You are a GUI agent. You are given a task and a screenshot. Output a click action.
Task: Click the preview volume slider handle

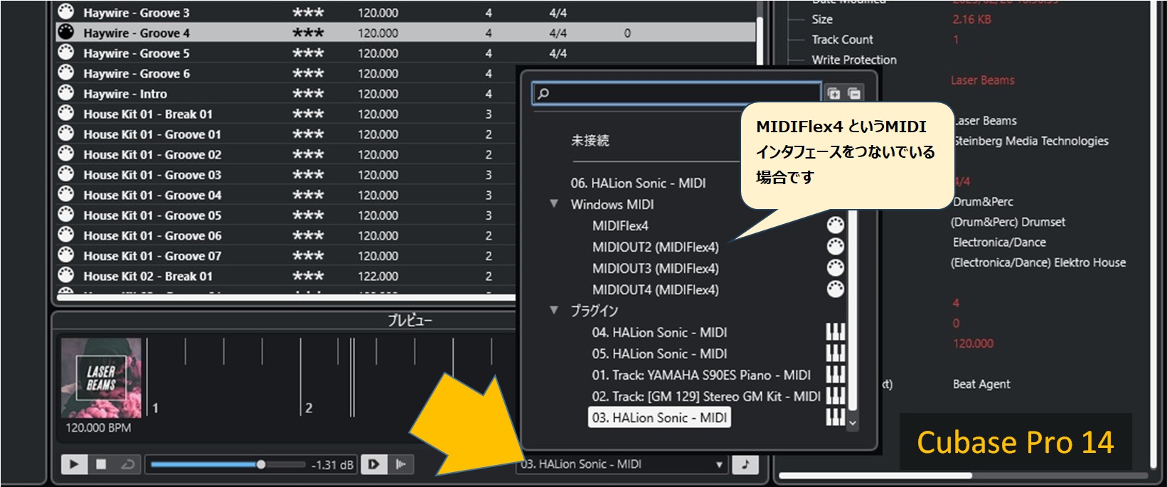pyautogui.click(x=261, y=464)
